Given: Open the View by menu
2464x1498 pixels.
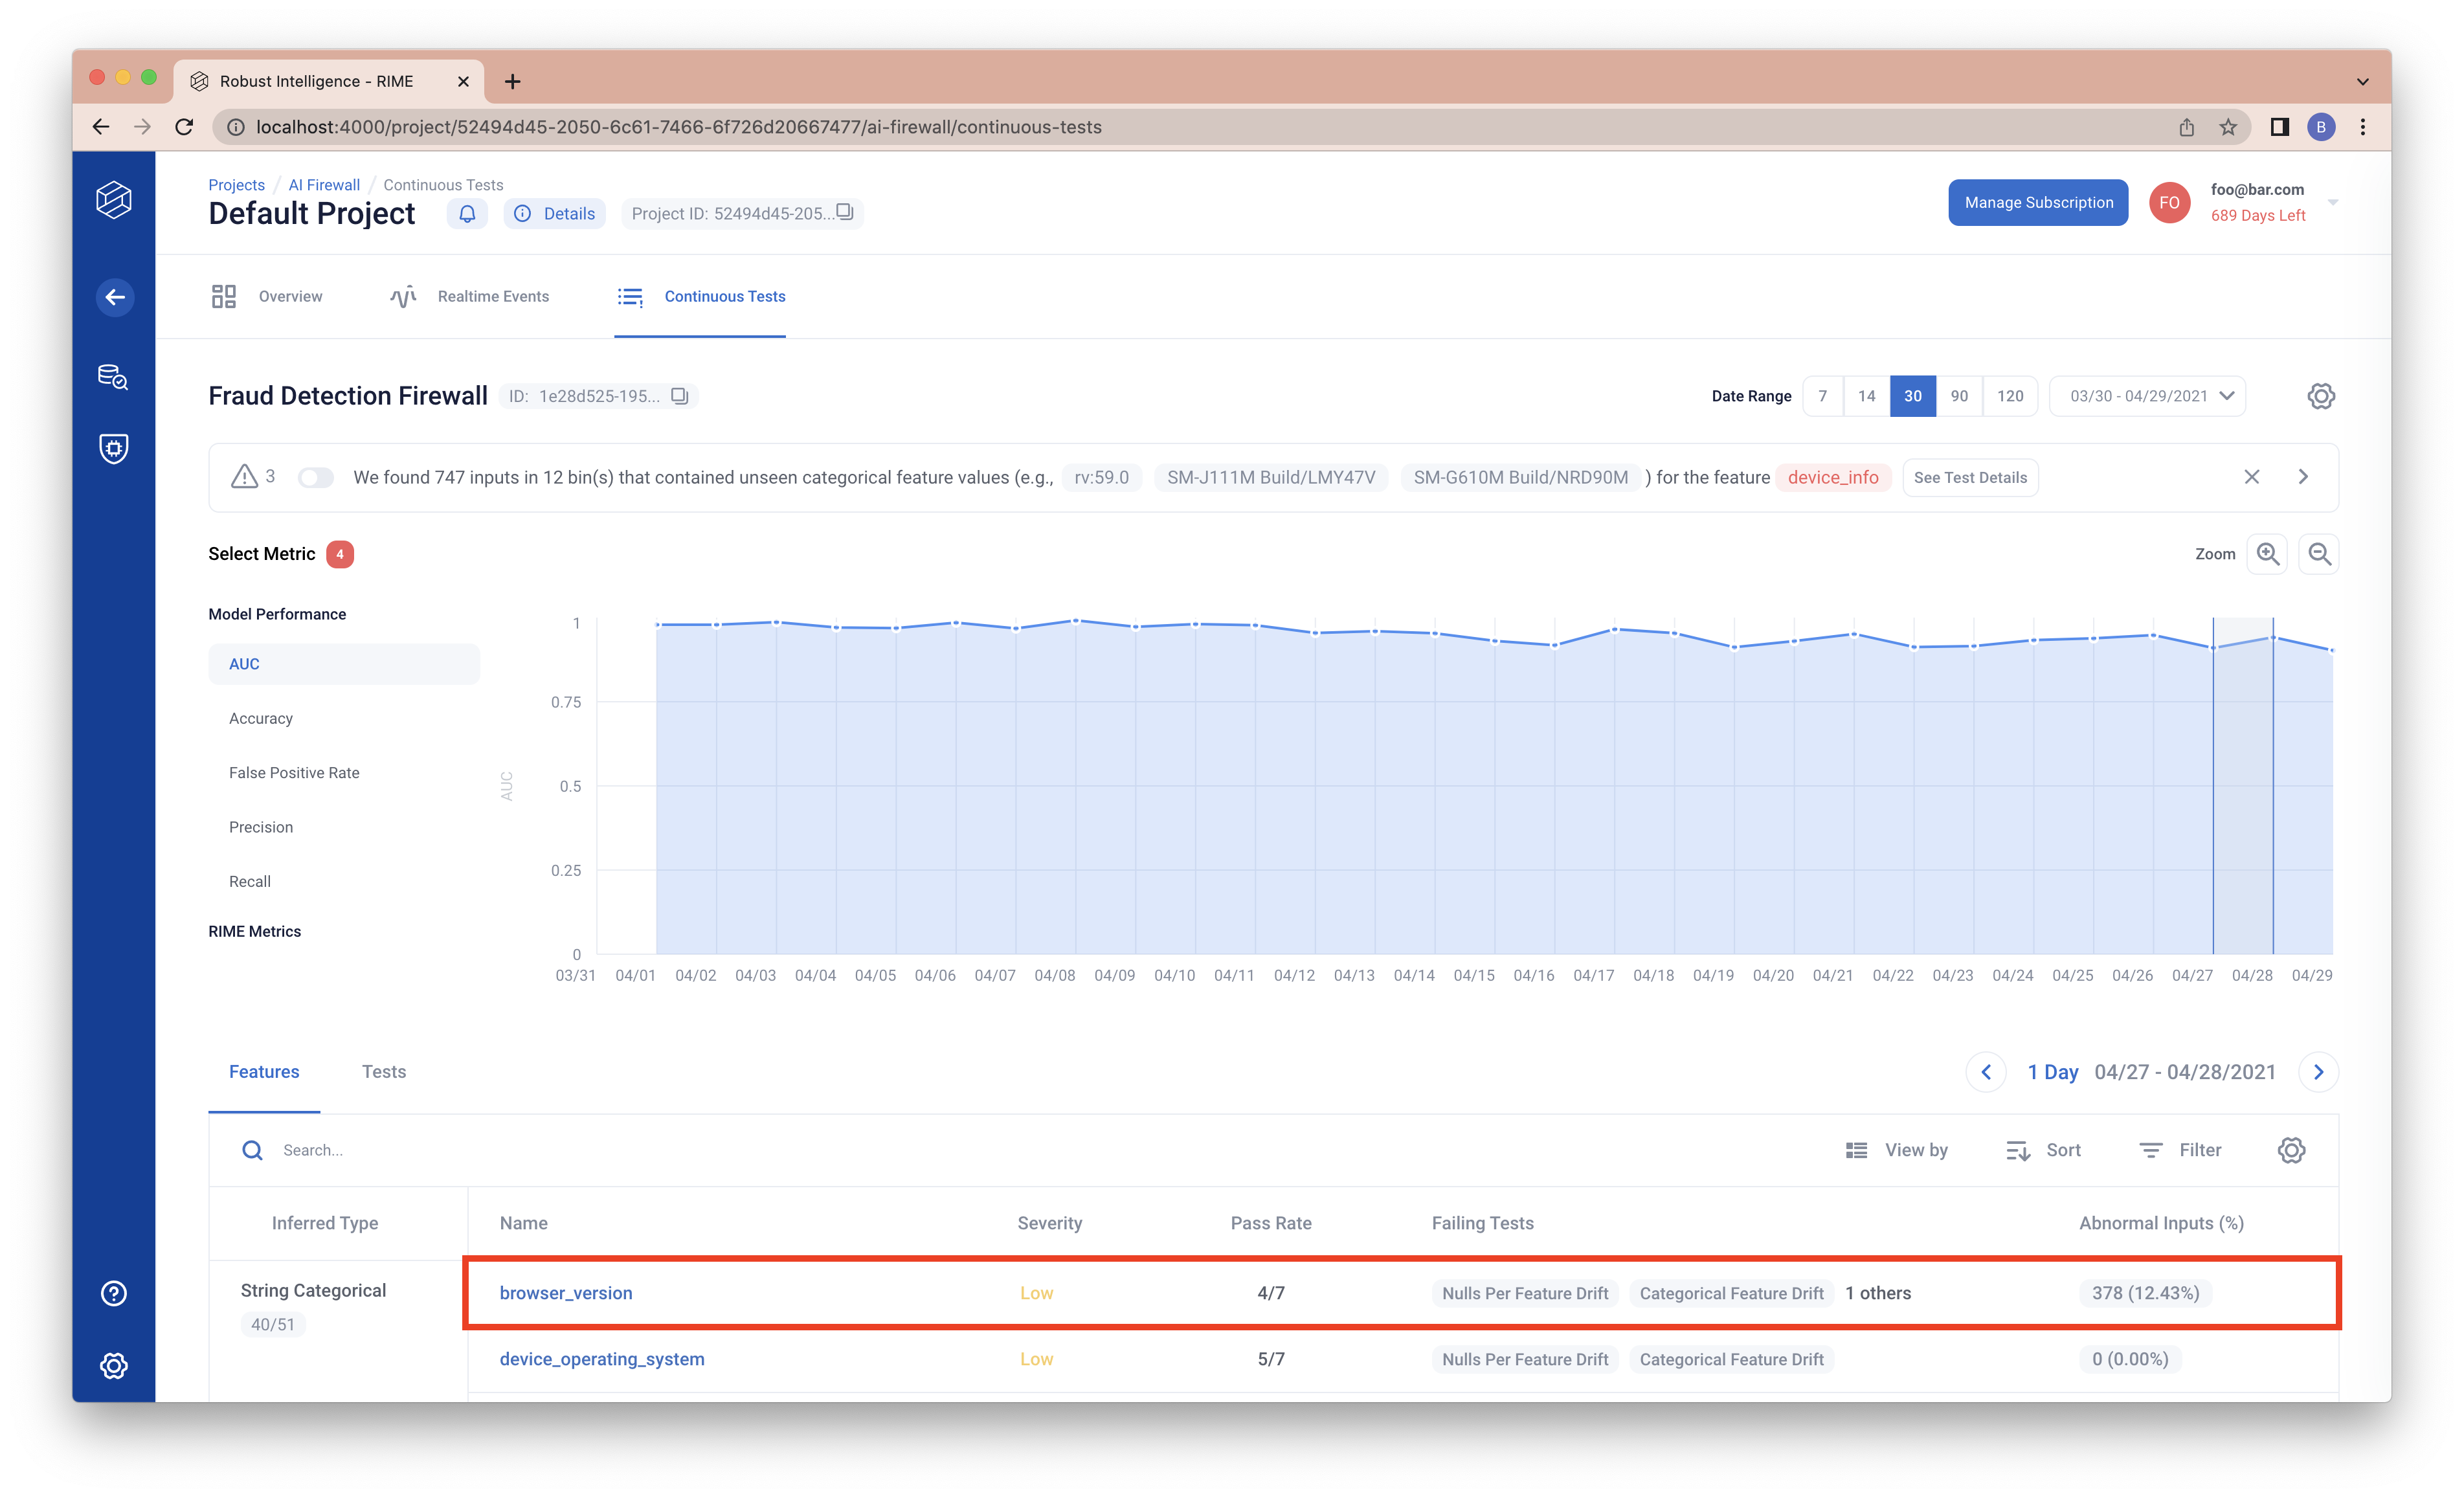Looking at the screenshot, I should (x=1897, y=1151).
